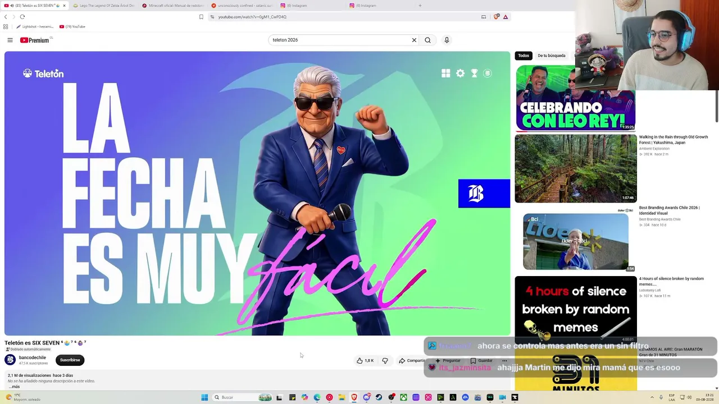The width and height of the screenshot is (719, 404).
Task: Switch to the Minecraft oficial tab
Action: pos(173,6)
